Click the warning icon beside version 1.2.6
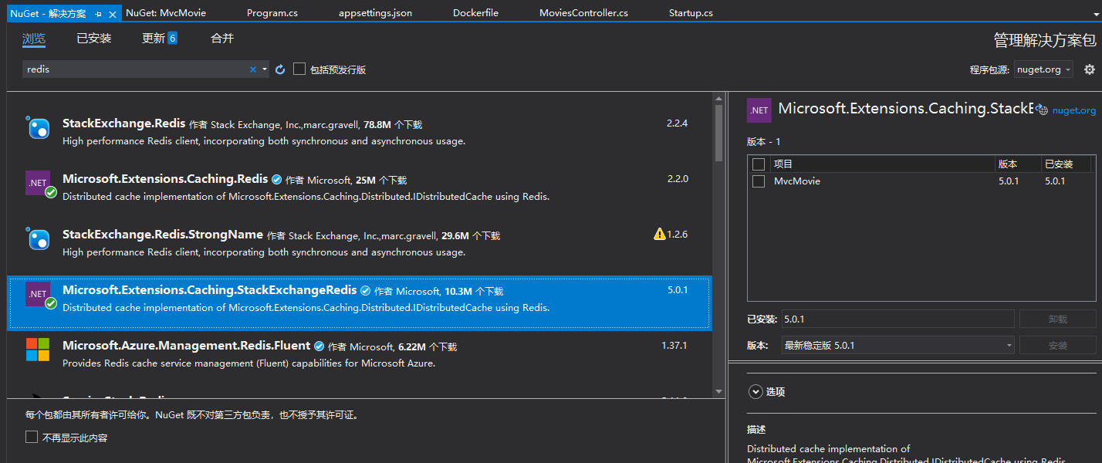Viewport: 1102px width, 463px height. point(660,234)
